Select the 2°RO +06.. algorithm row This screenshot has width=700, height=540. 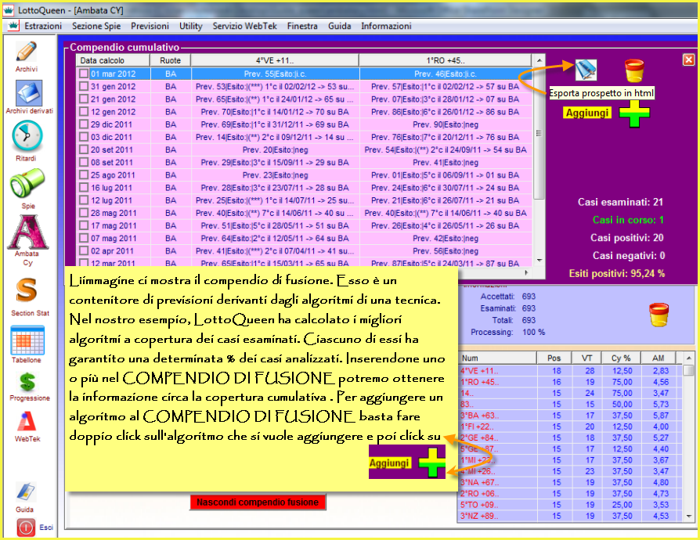coord(570,494)
